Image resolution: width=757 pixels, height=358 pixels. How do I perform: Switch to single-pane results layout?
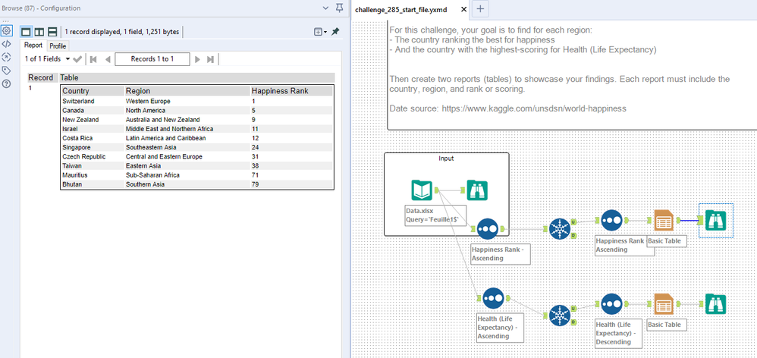pos(25,32)
